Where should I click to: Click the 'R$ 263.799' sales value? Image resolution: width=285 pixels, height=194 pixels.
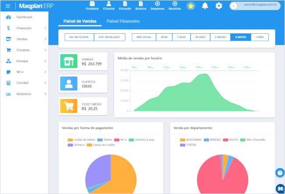92,64
